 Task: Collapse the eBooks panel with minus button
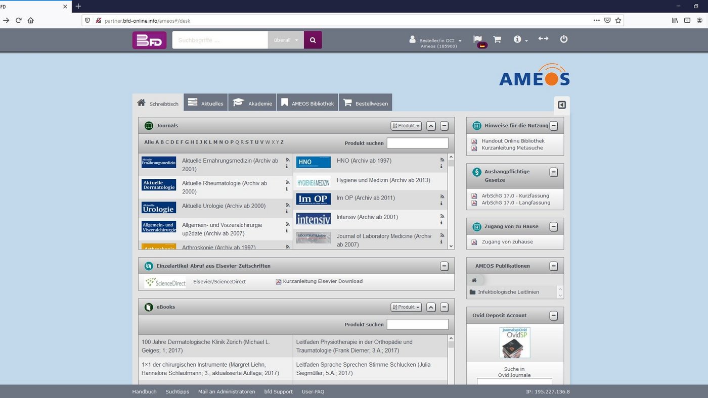[444, 307]
